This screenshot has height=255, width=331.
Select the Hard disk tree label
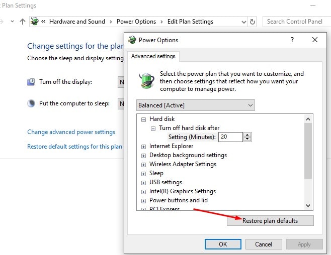[x=162, y=119]
